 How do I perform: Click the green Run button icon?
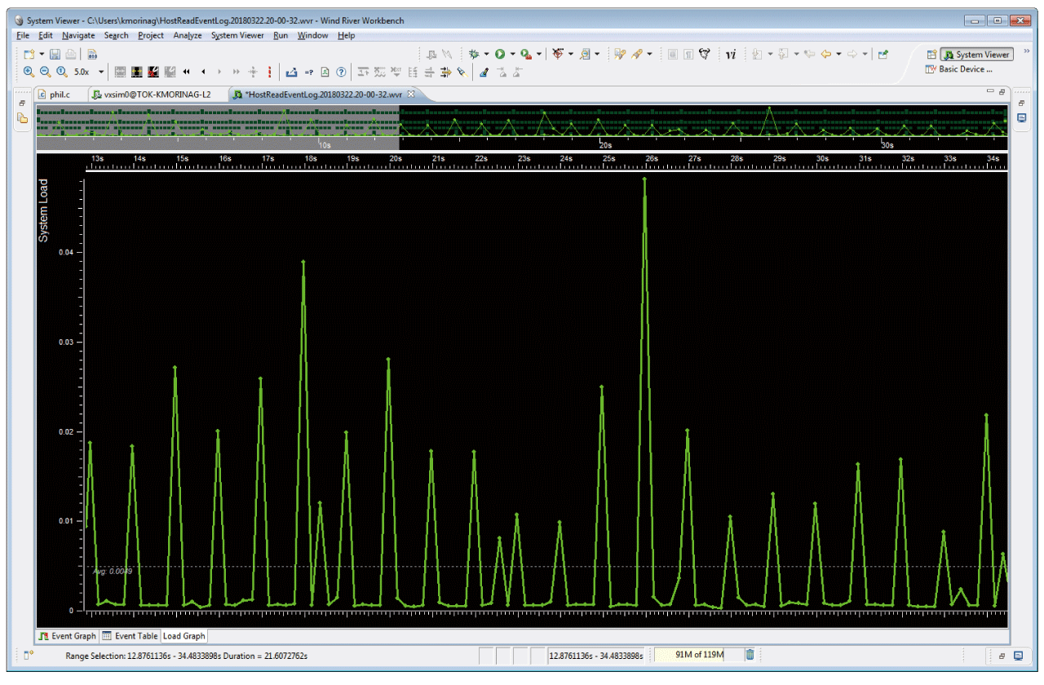coord(500,54)
